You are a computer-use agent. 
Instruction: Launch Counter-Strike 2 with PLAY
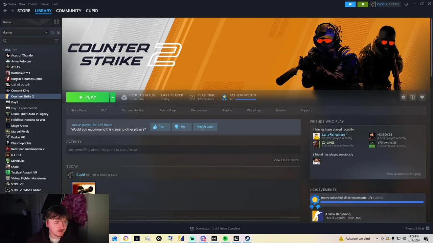(88, 97)
